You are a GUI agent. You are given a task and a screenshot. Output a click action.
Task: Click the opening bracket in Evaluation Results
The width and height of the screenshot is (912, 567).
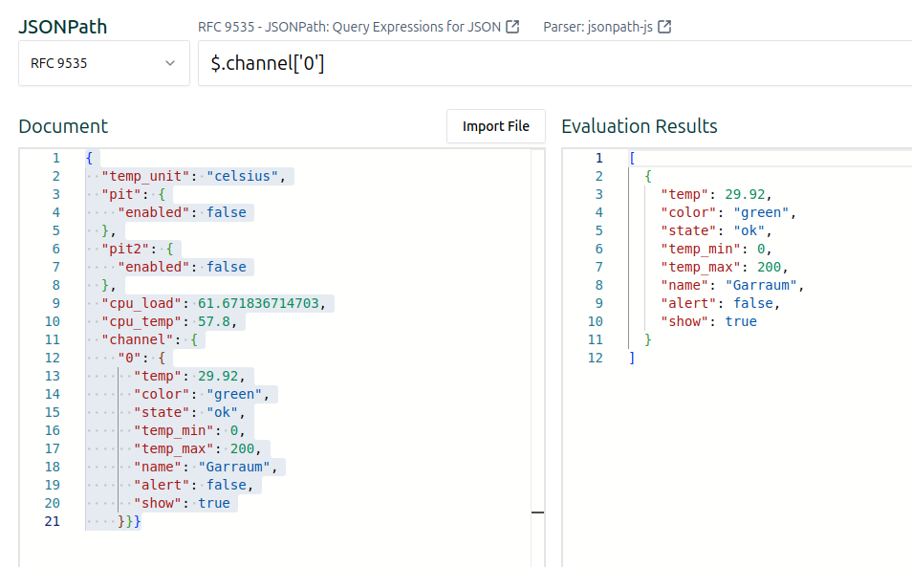(x=632, y=158)
